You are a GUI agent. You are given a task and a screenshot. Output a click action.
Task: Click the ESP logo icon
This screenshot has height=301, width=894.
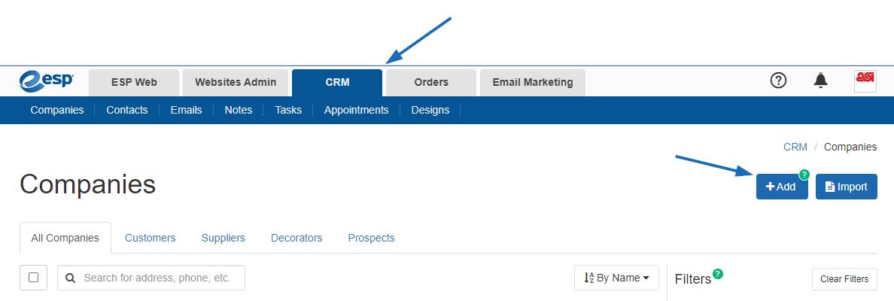pyautogui.click(x=46, y=81)
